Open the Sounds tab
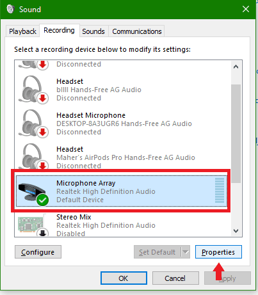Image resolution: width=258 pixels, height=295 pixels. coord(93,31)
